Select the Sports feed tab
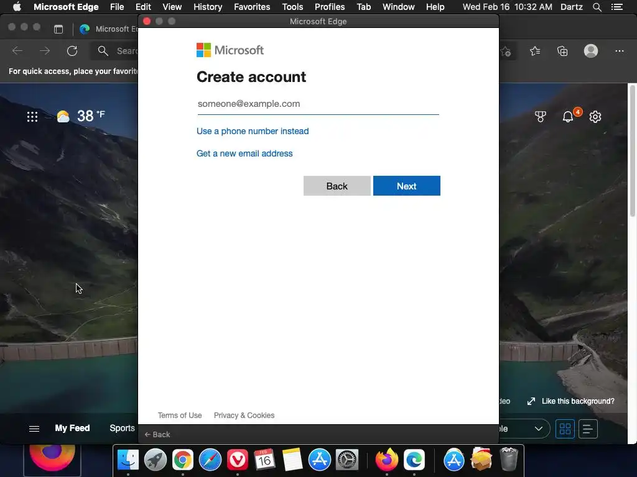 [123, 429]
